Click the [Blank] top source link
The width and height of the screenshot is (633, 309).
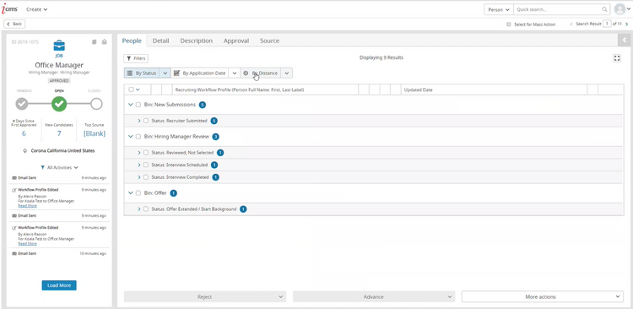95,133
